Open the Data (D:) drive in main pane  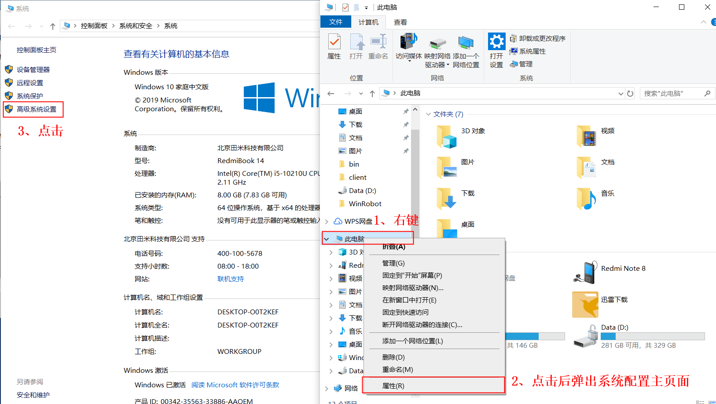point(639,337)
